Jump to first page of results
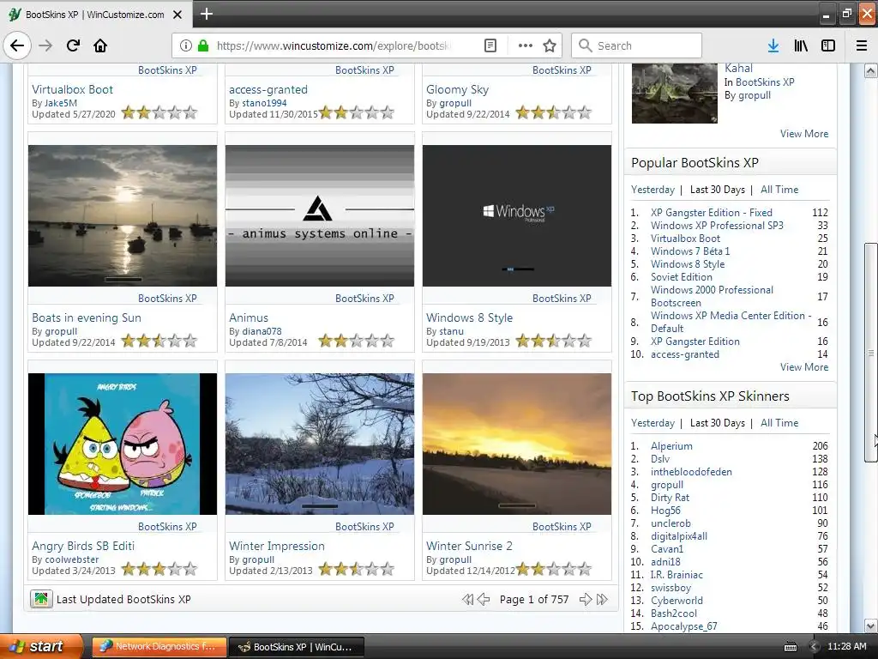This screenshot has height=659, width=878. click(467, 600)
